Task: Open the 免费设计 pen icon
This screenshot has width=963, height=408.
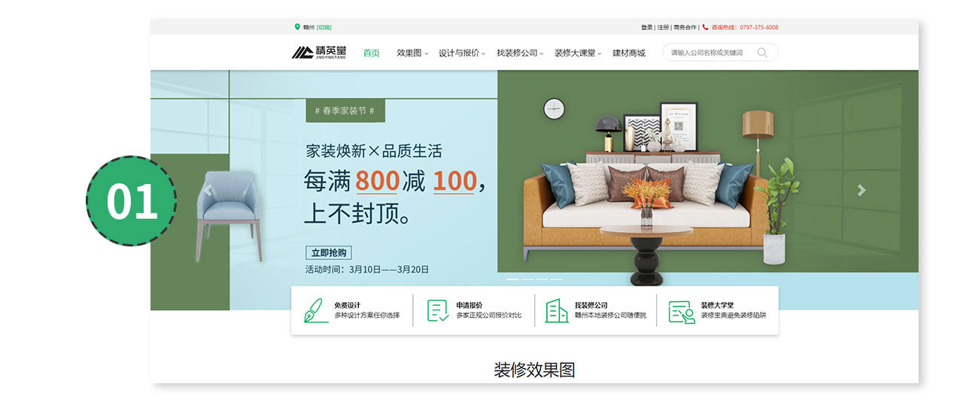Action: tap(316, 310)
